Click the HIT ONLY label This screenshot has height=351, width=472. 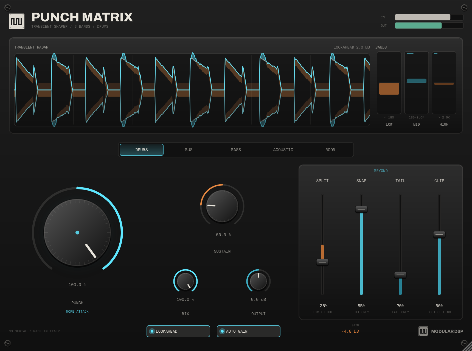click(361, 312)
